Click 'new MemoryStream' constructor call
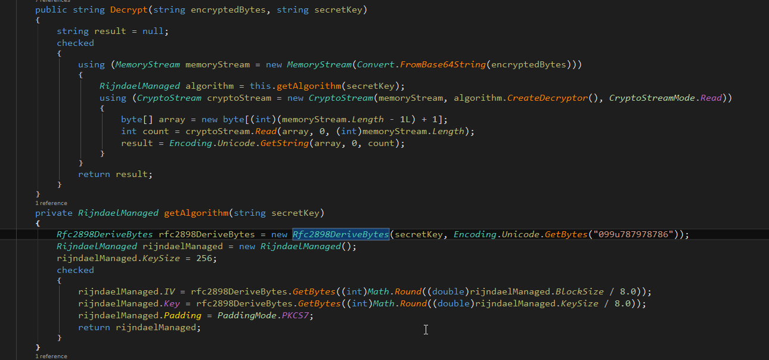This screenshot has width=769, height=360. (308, 64)
